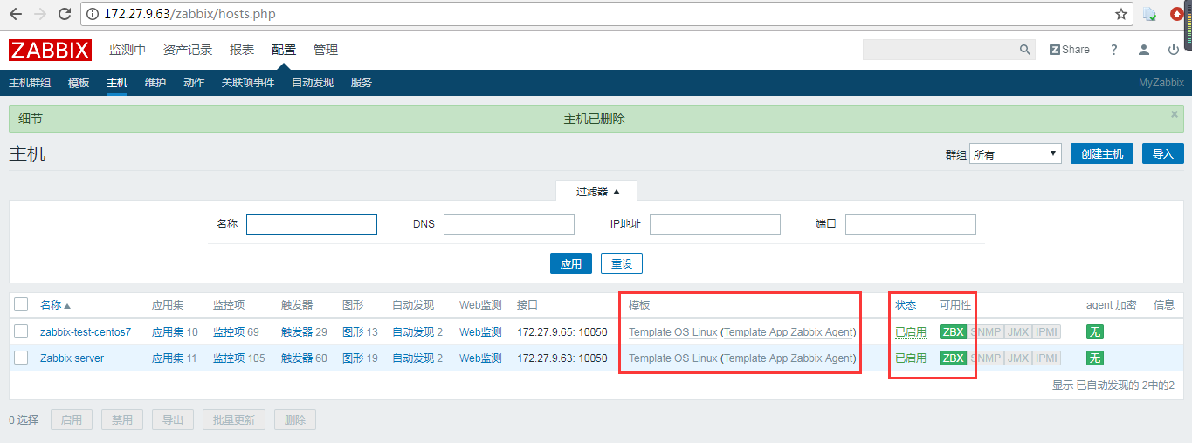Click the site info icon in address bar
The image size is (1192, 443).
pos(92,14)
